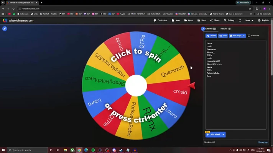Save the current wheel
The height and width of the screenshot is (153, 273).
[x=202, y=21]
